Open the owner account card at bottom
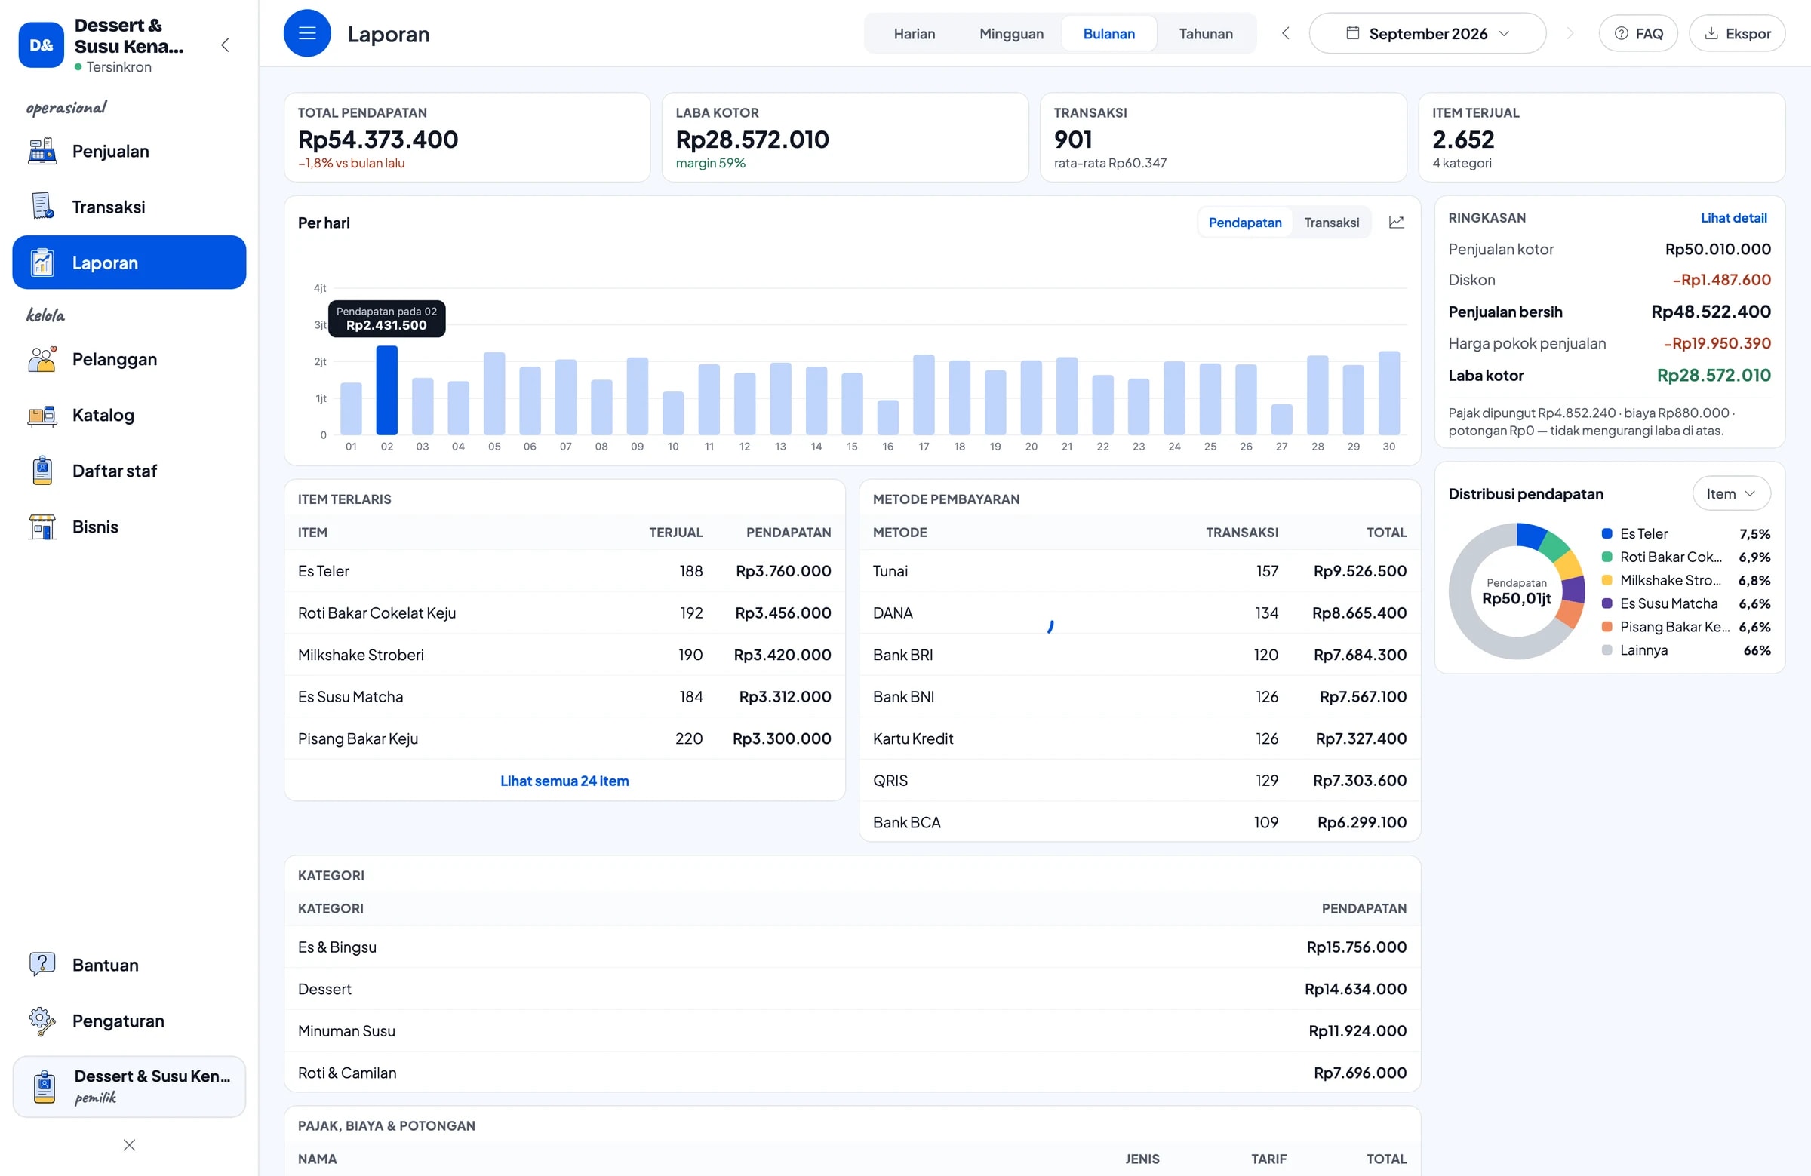 129,1086
